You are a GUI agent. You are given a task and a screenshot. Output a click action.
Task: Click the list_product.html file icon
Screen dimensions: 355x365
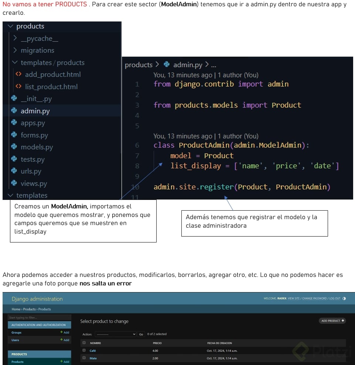(18, 86)
